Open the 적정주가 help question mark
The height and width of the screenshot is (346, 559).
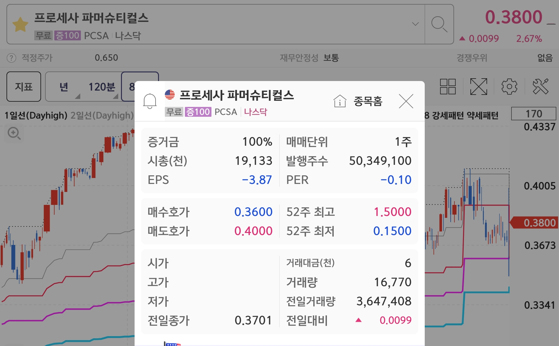click(11, 58)
